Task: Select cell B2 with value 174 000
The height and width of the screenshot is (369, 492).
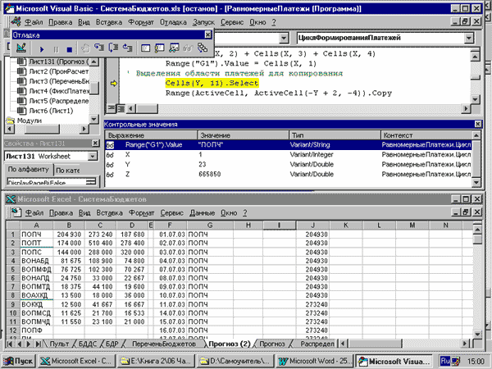Action: (69, 243)
